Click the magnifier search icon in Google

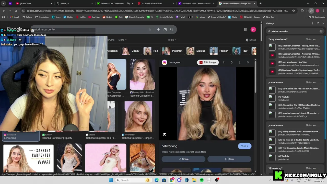[172, 29]
